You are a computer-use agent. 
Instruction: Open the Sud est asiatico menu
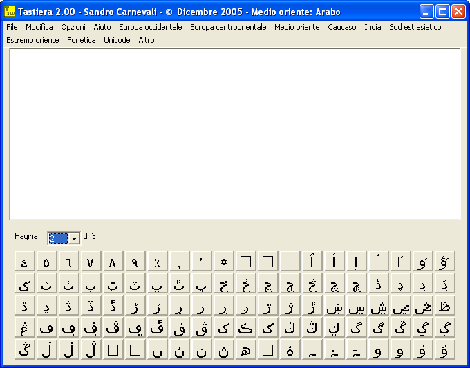(x=415, y=27)
